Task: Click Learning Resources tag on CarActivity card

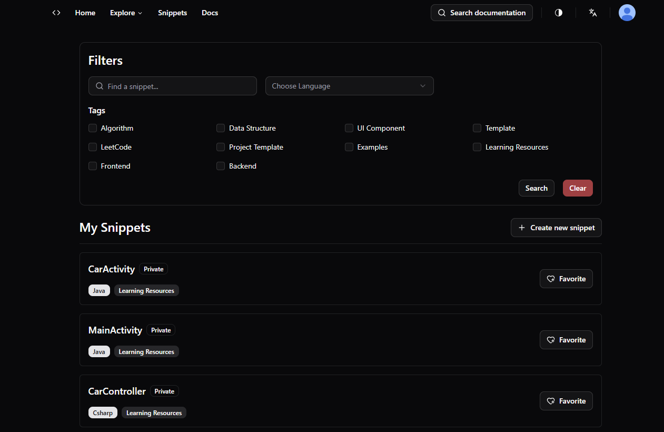Action: [146, 290]
